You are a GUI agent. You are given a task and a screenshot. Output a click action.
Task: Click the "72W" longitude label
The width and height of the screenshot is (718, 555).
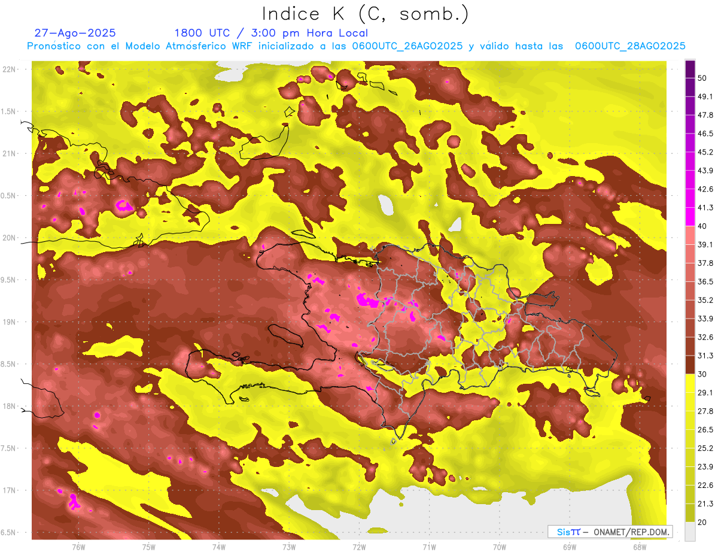pyautogui.click(x=359, y=547)
